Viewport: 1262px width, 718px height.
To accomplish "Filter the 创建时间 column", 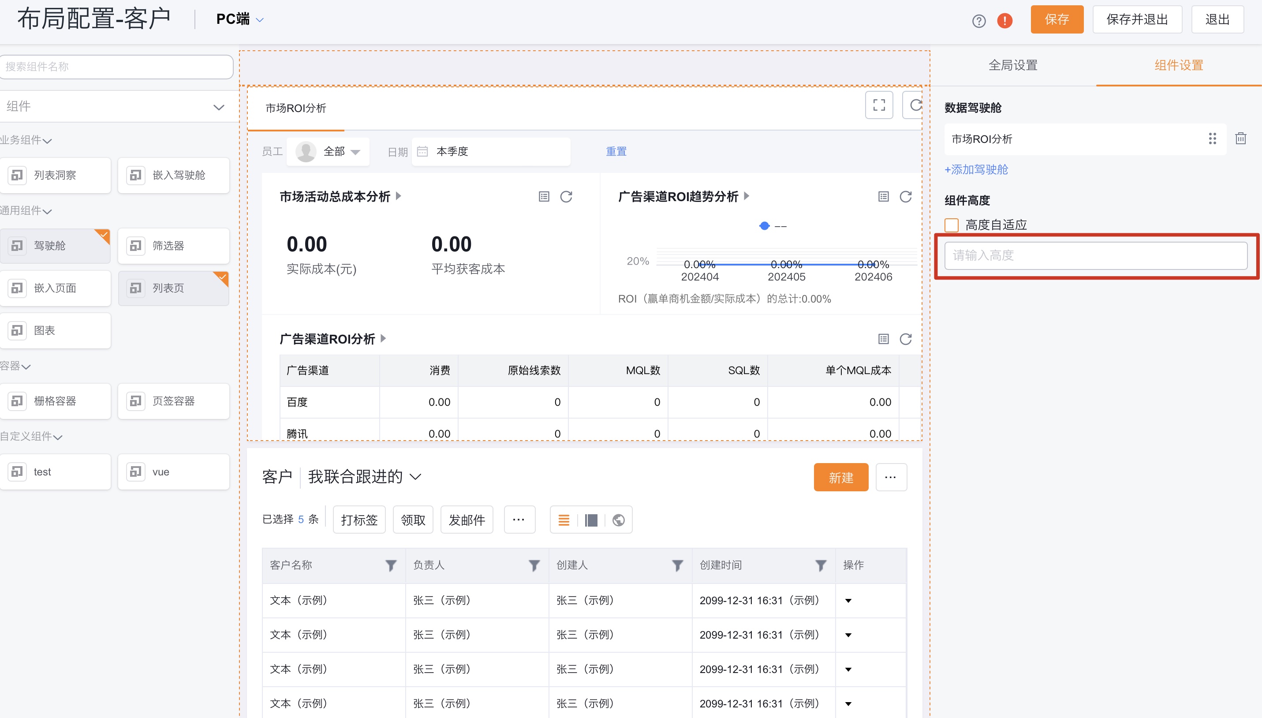I will click(819, 565).
